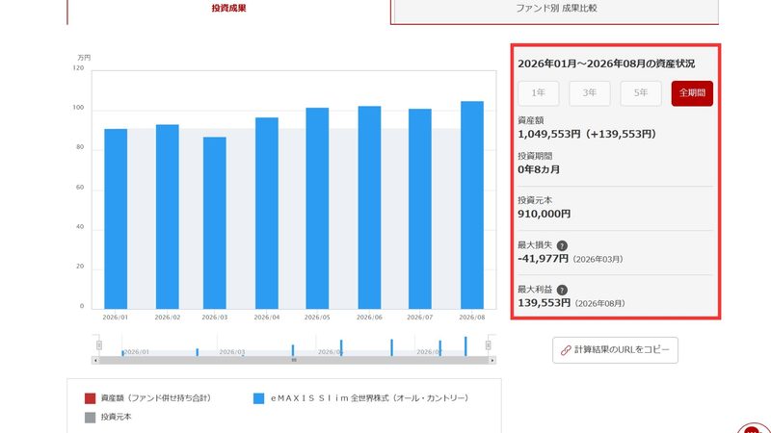Click the 2026/02 blue bar
Screen dimensions: 771x433
tap(167, 216)
